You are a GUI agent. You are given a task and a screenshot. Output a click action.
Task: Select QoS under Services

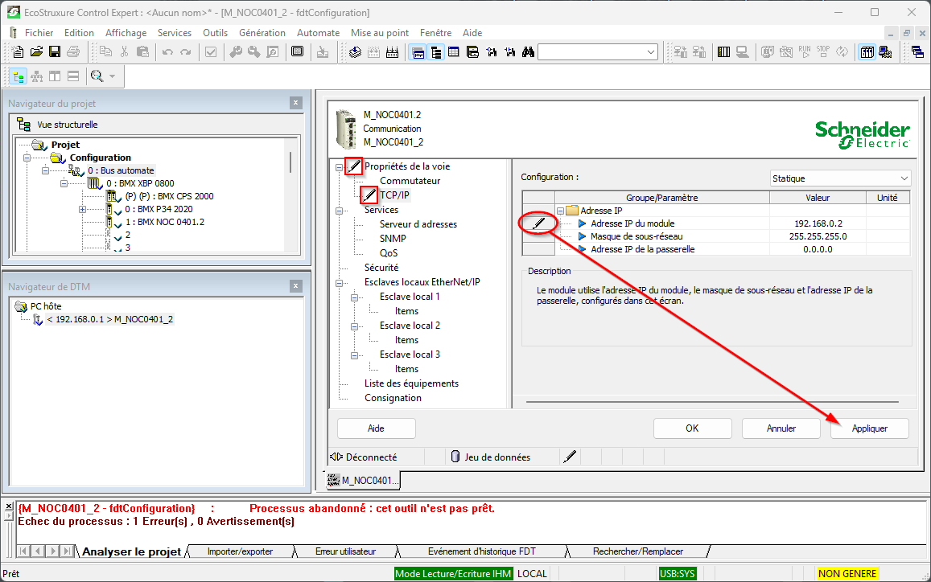tap(389, 253)
